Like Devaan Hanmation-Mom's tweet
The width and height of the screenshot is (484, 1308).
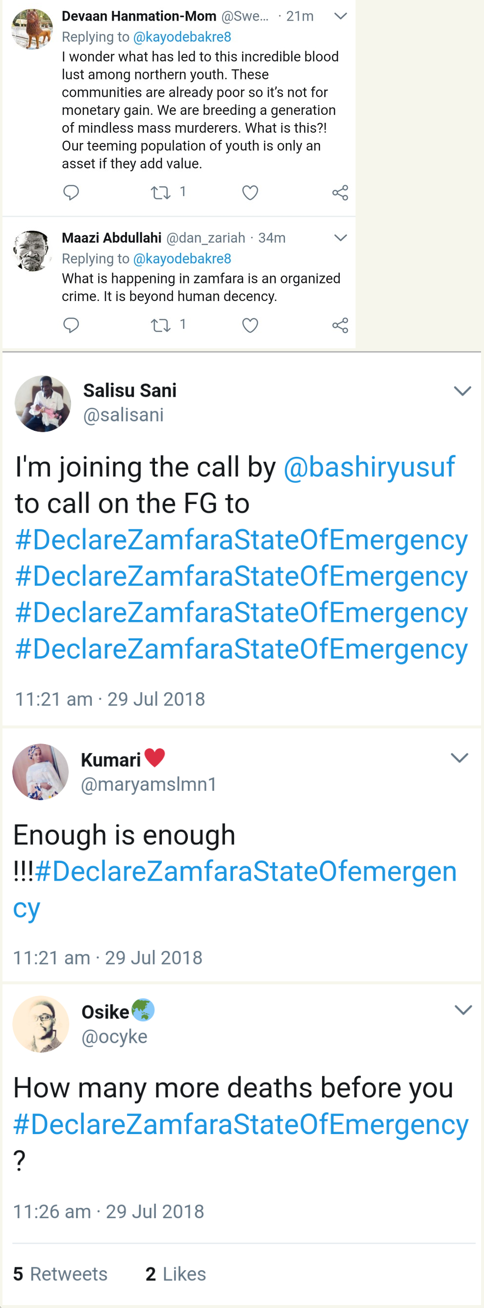[x=250, y=193]
